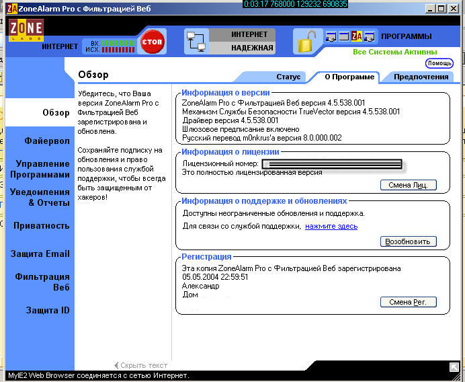Viewport: 465px width, 382px height.
Task: Click the MyIE2 Web Browser status bar message
Action: [x=98, y=375]
